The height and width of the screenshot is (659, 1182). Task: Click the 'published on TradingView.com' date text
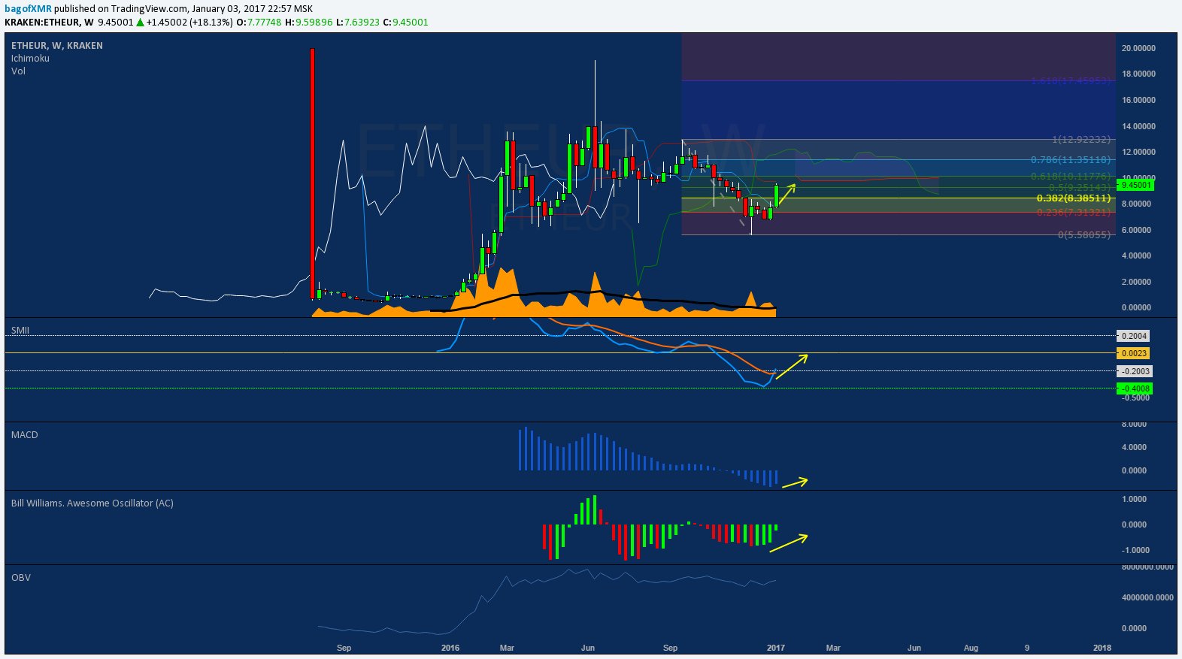183,9
